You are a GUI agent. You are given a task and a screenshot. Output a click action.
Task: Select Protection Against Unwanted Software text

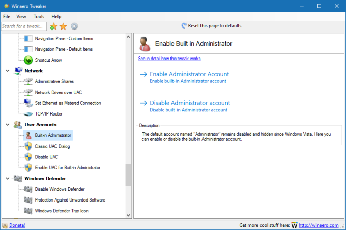(70, 200)
